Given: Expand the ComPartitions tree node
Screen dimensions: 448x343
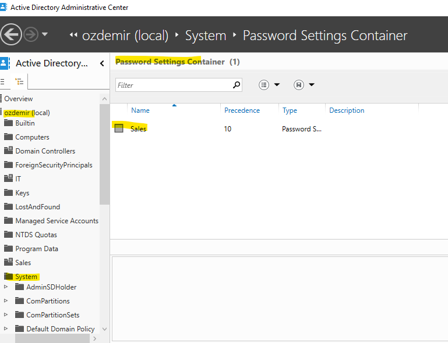Looking at the screenshot, I should point(6,301).
